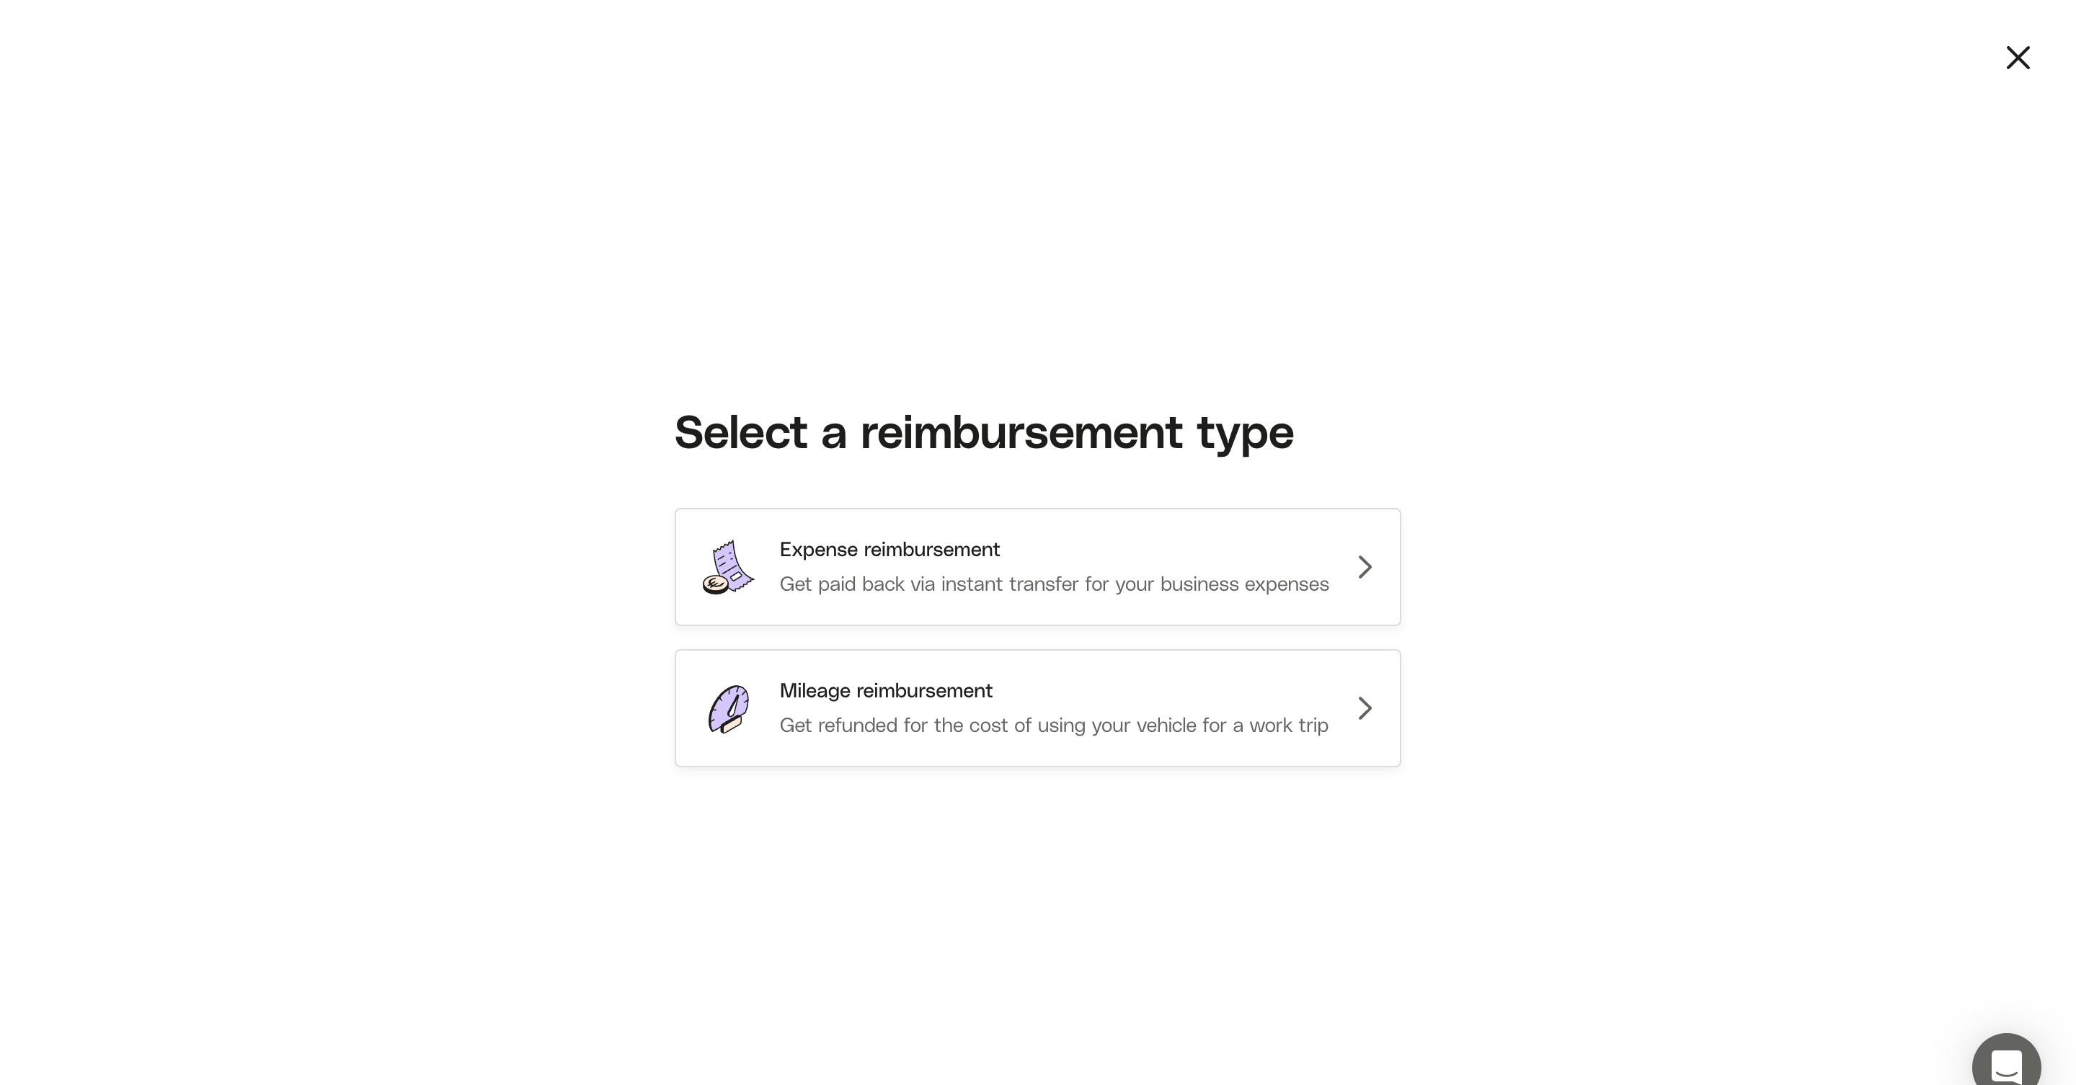This screenshot has height=1085, width=2076.
Task: Click the Expense reimbursement right chevron
Action: [1365, 567]
